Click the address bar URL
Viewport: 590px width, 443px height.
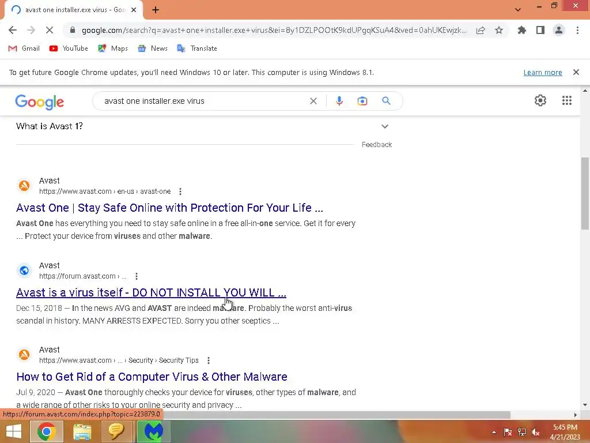click(274, 30)
